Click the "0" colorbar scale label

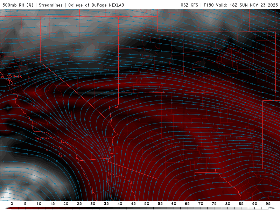(x=12, y=204)
